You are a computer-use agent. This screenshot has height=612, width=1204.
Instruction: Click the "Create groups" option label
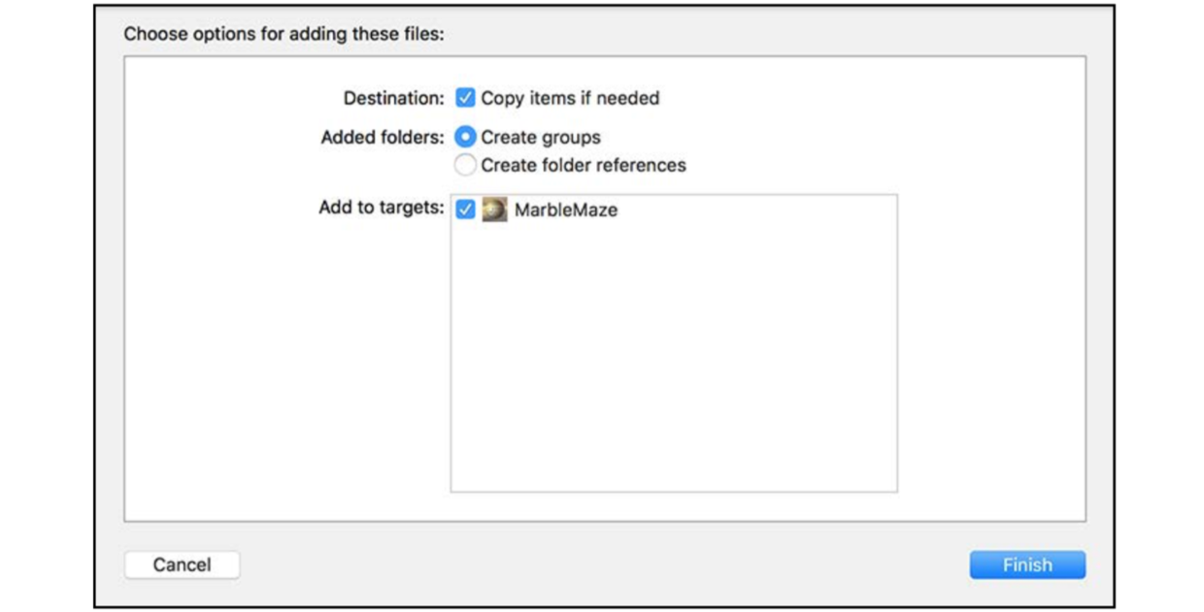541,138
